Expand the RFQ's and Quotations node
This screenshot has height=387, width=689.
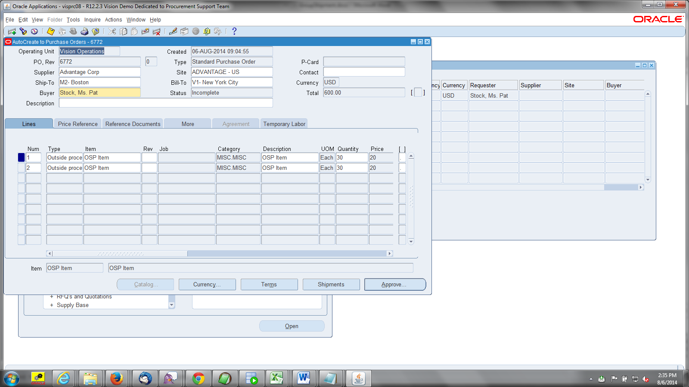52,297
